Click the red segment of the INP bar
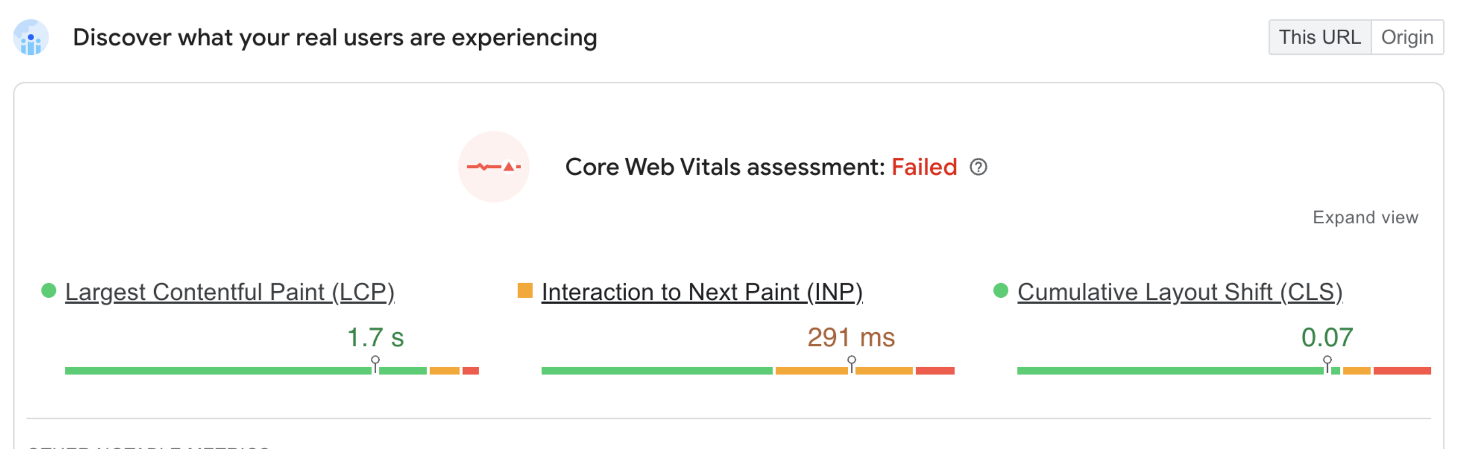Viewport: 1467px width, 449px height. (x=935, y=371)
